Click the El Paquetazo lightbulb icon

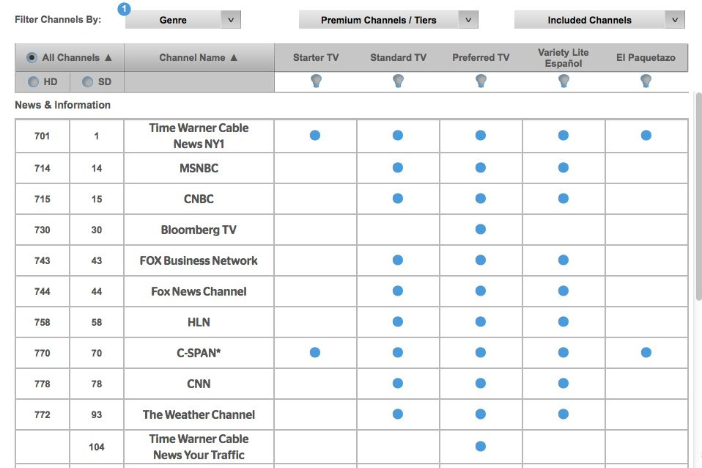(x=646, y=81)
